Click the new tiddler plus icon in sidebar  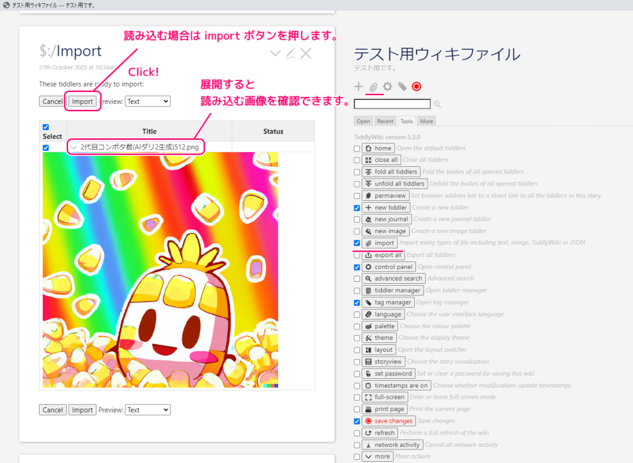(358, 87)
